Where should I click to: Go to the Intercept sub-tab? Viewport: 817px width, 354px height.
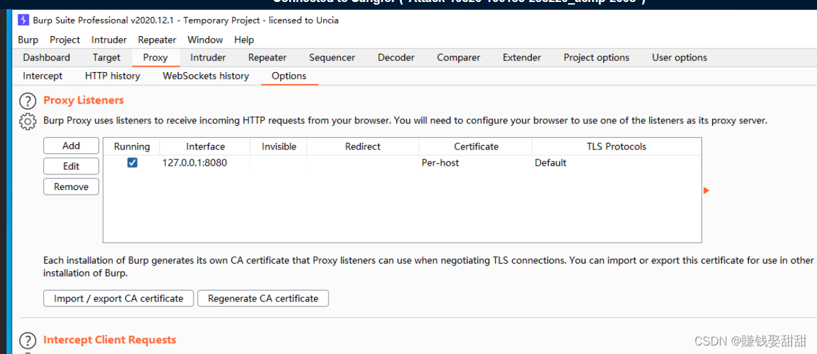click(43, 76)
